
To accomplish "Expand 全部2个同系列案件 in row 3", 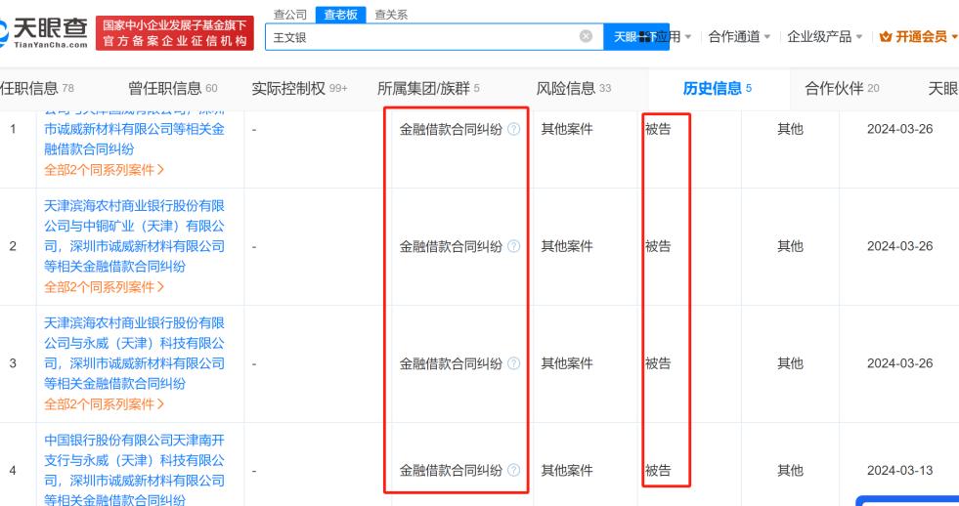I will (x=105, y=403).
